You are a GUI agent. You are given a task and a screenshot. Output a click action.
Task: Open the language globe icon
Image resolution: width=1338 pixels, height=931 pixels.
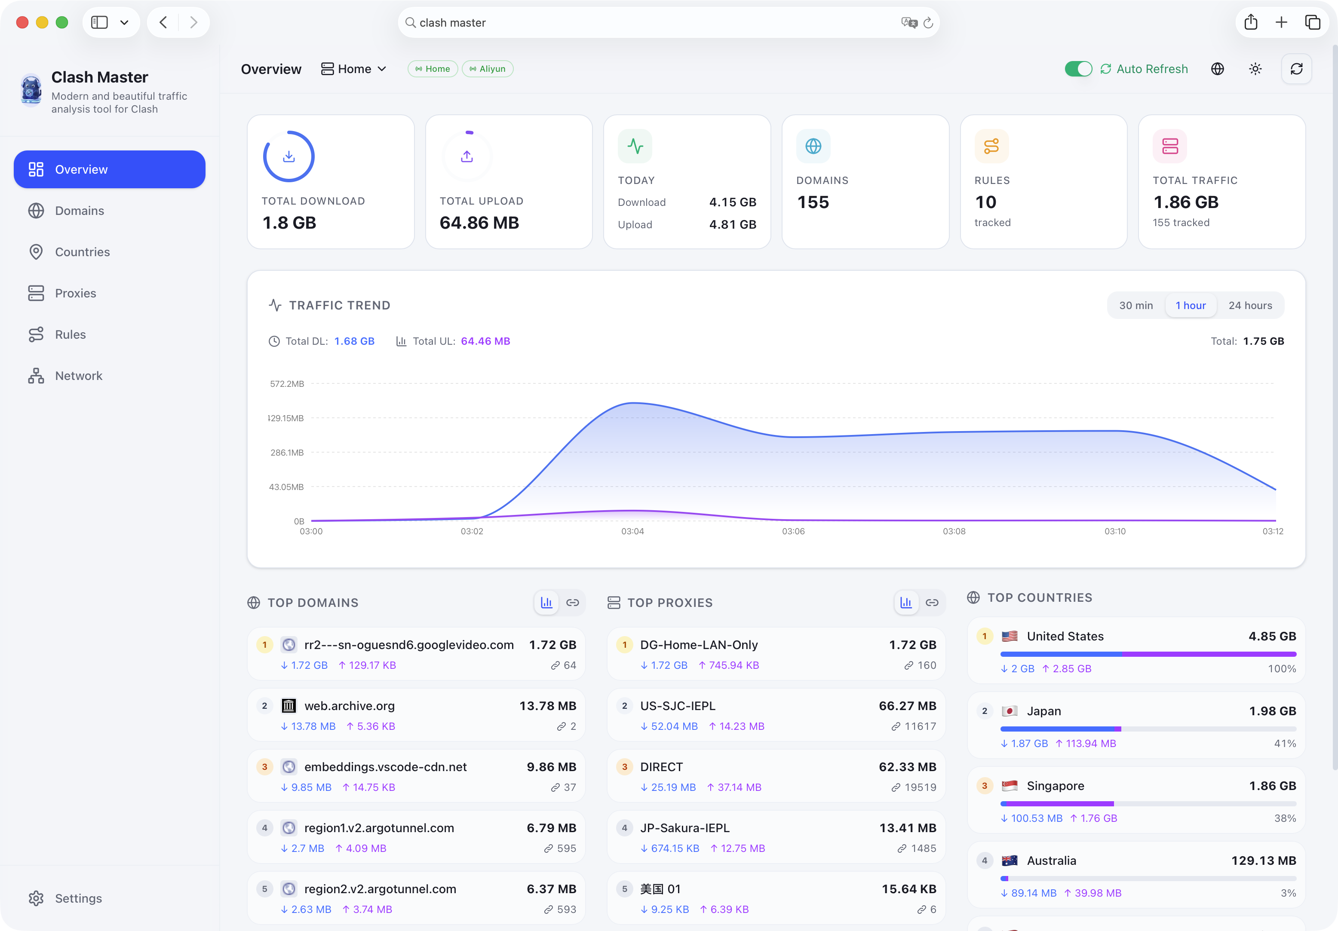1217,69
